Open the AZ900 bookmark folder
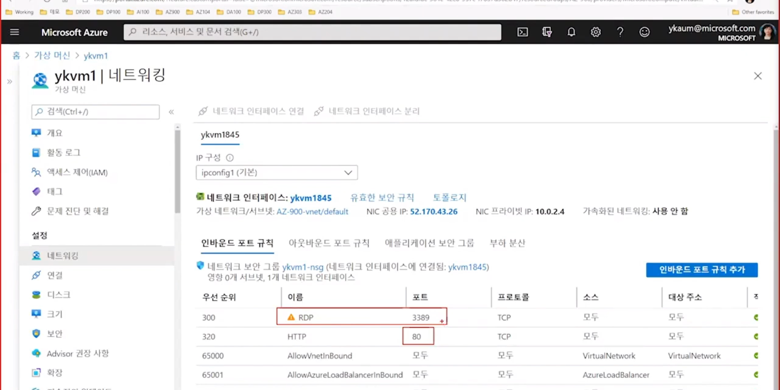The height and width of the screenshot is (390, 780). coord(168,12)
